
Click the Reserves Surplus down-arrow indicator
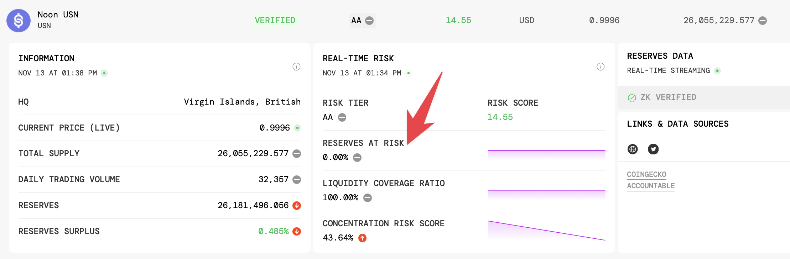297,232
